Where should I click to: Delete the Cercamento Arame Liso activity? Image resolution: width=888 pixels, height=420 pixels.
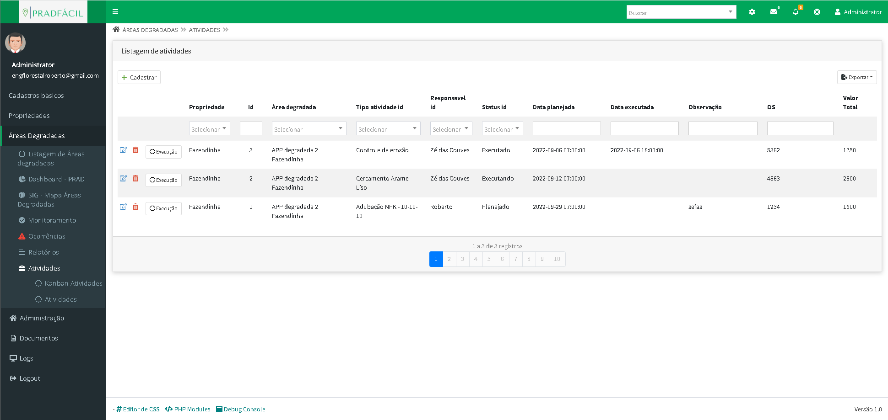[135, 179]
